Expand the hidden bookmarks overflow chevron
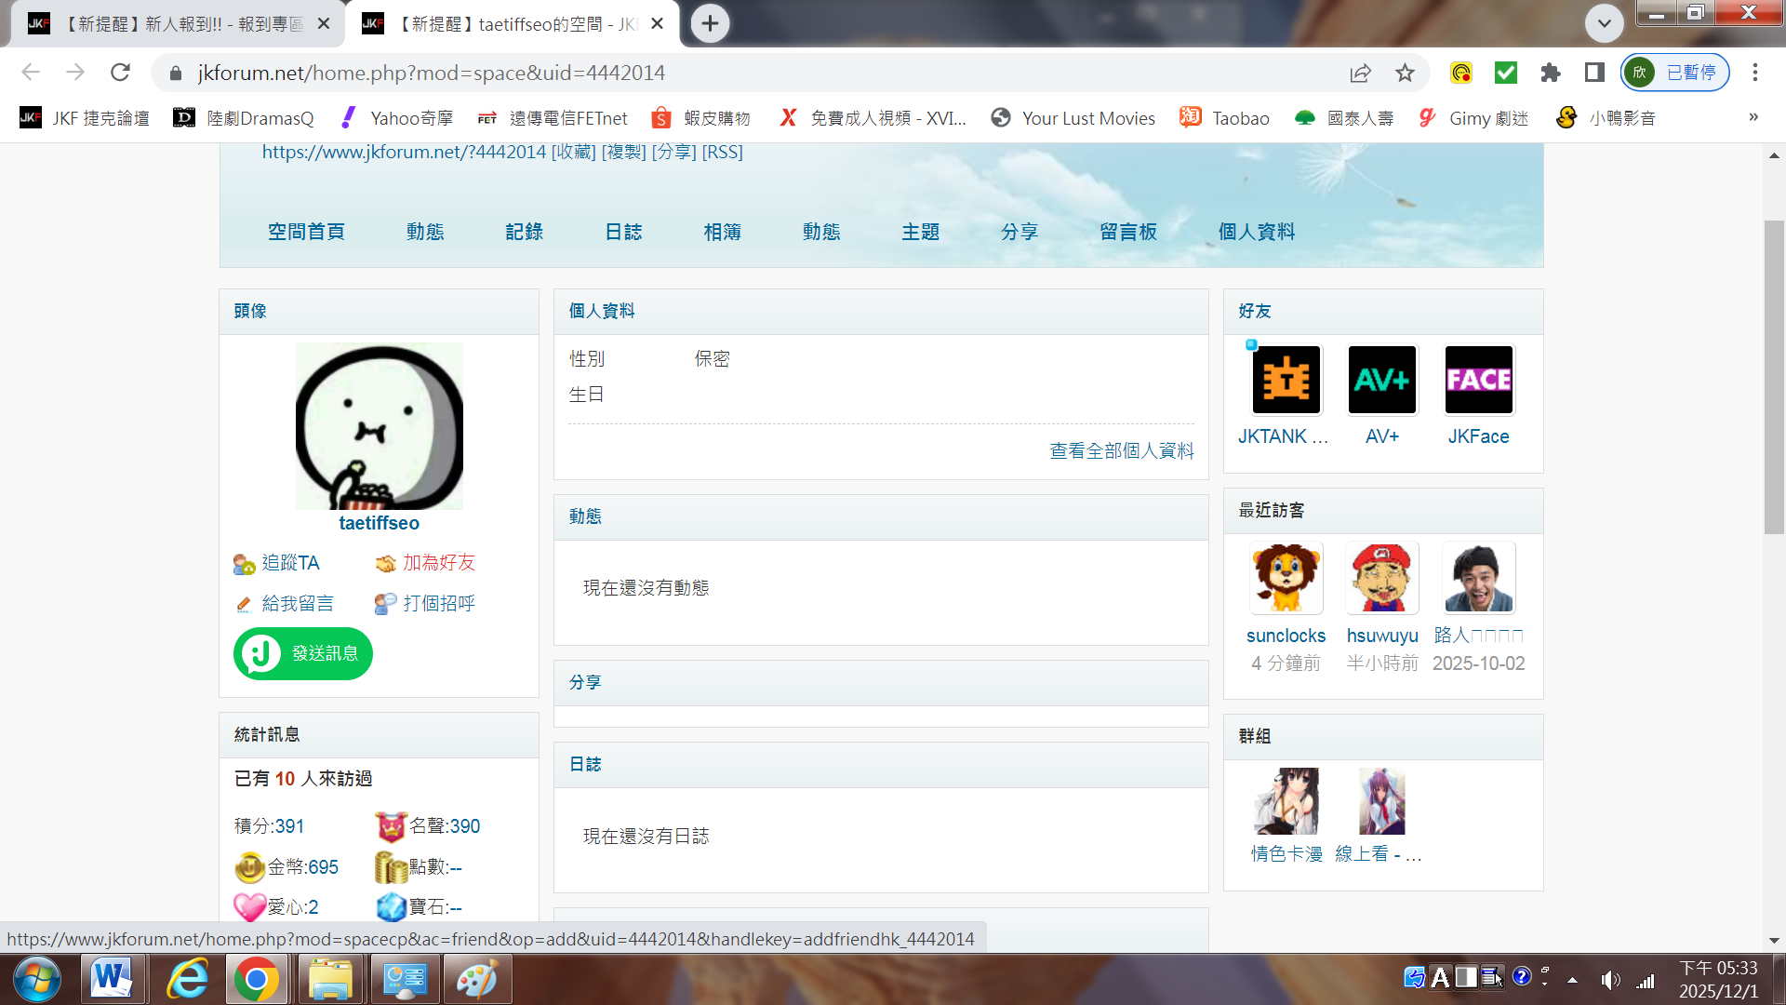Screen dimensions: 1786x1005 coord(1753,117)
